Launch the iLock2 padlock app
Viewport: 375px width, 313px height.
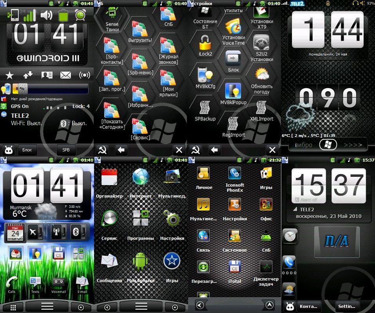(205, 43)
